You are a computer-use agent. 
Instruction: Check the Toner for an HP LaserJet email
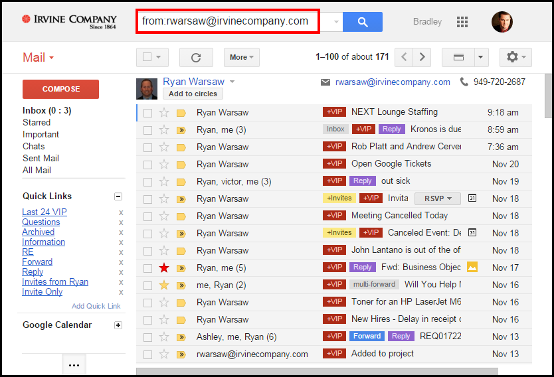[147, 303]
